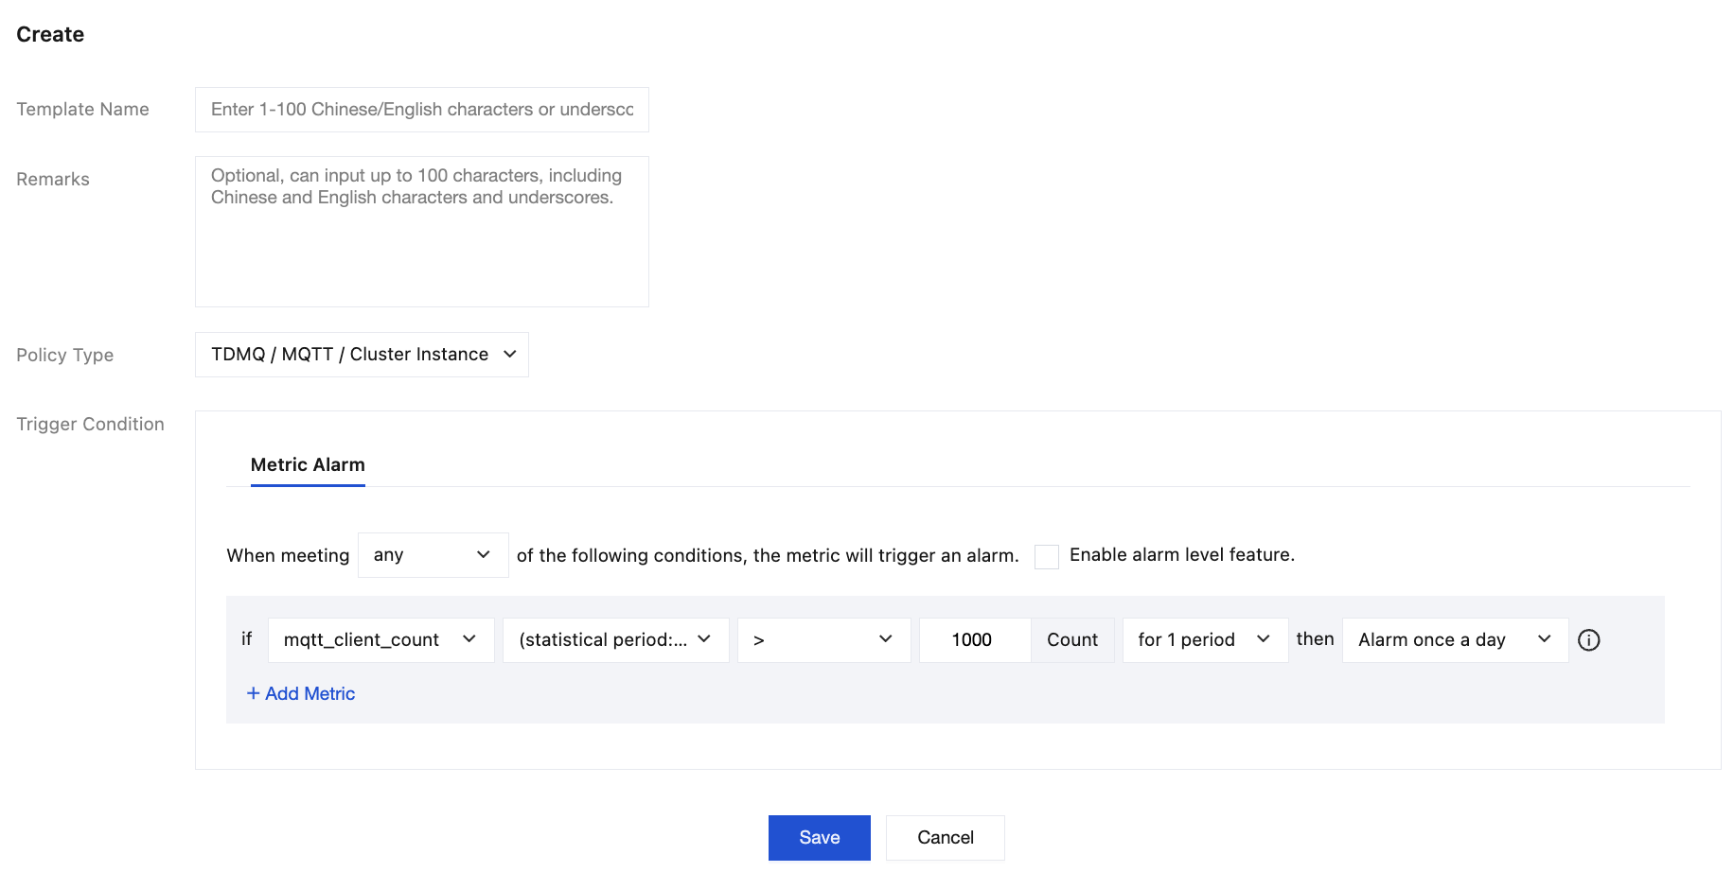The width and height of the screenshot is (1734, 872).
Task: Click the Save button
Action: (819, 837)
